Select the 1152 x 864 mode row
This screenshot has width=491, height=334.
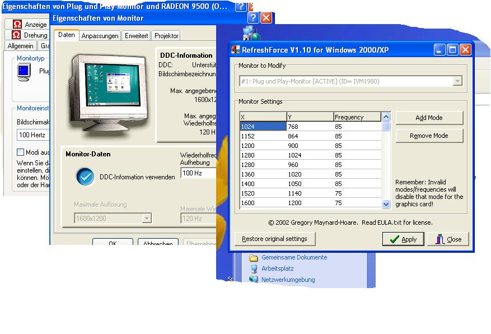[x=310, y=136]
